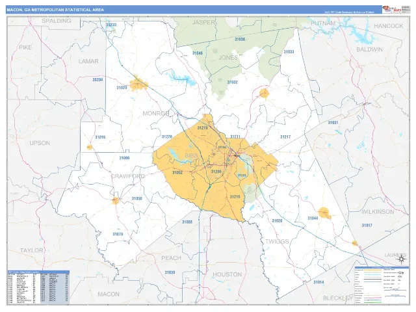Click ZIP code 31020
Viewport: 416px width, 312px height.
point(278,221)
